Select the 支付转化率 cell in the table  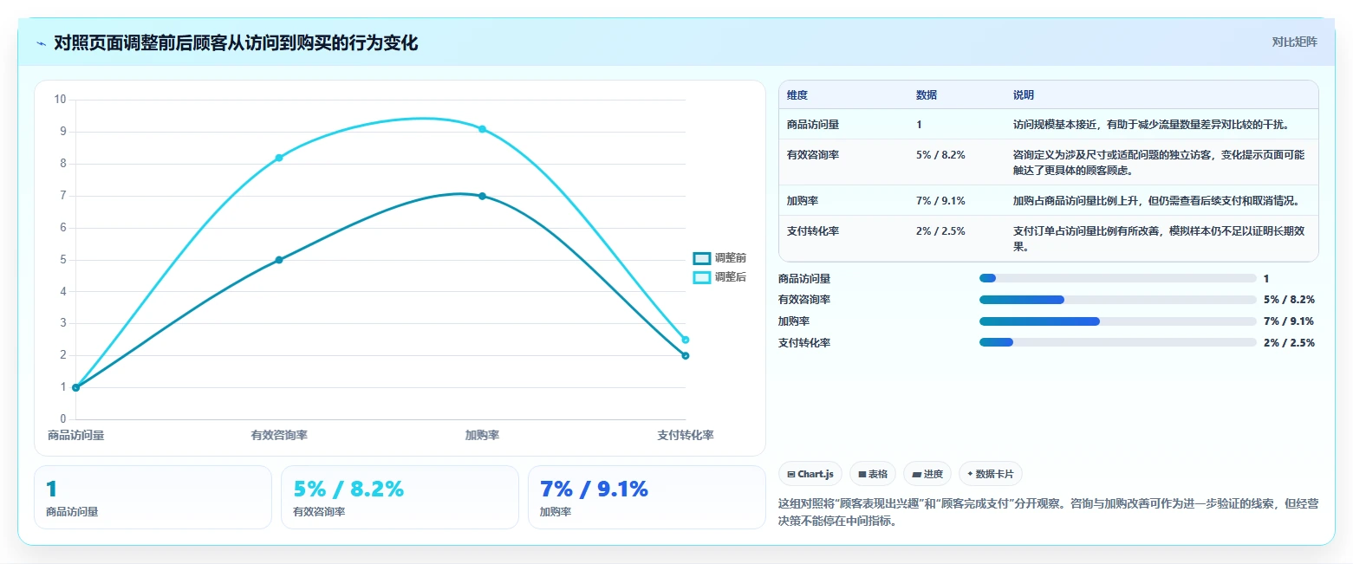[813, 231]
